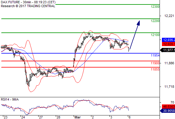
Task: Click the 12,221 price axis value
Action: click(169, 16)
